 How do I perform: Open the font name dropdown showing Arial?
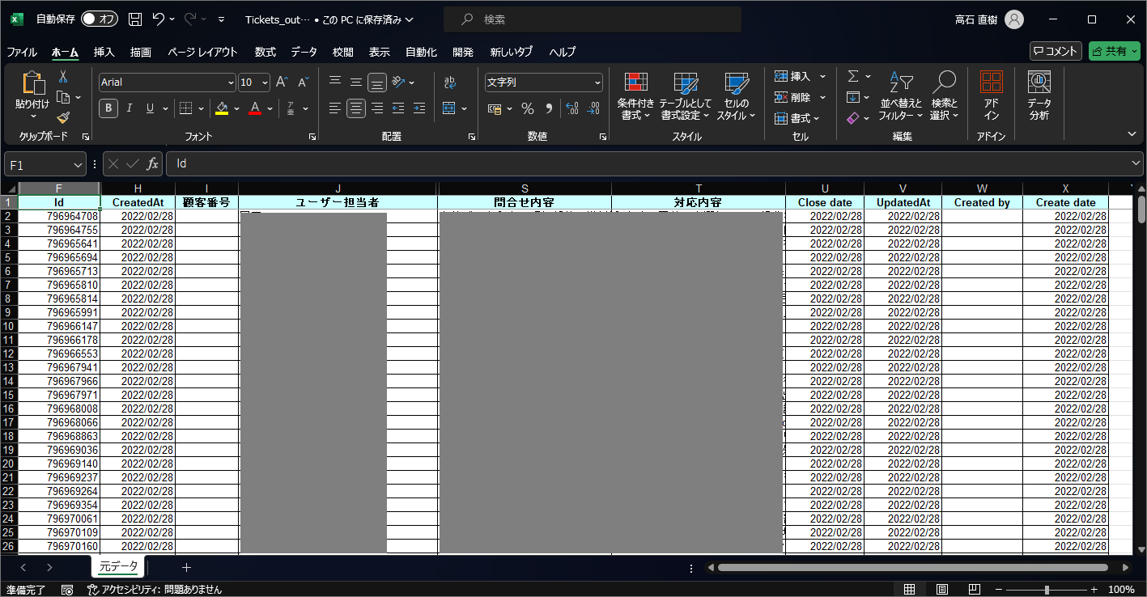coord(231,83)
